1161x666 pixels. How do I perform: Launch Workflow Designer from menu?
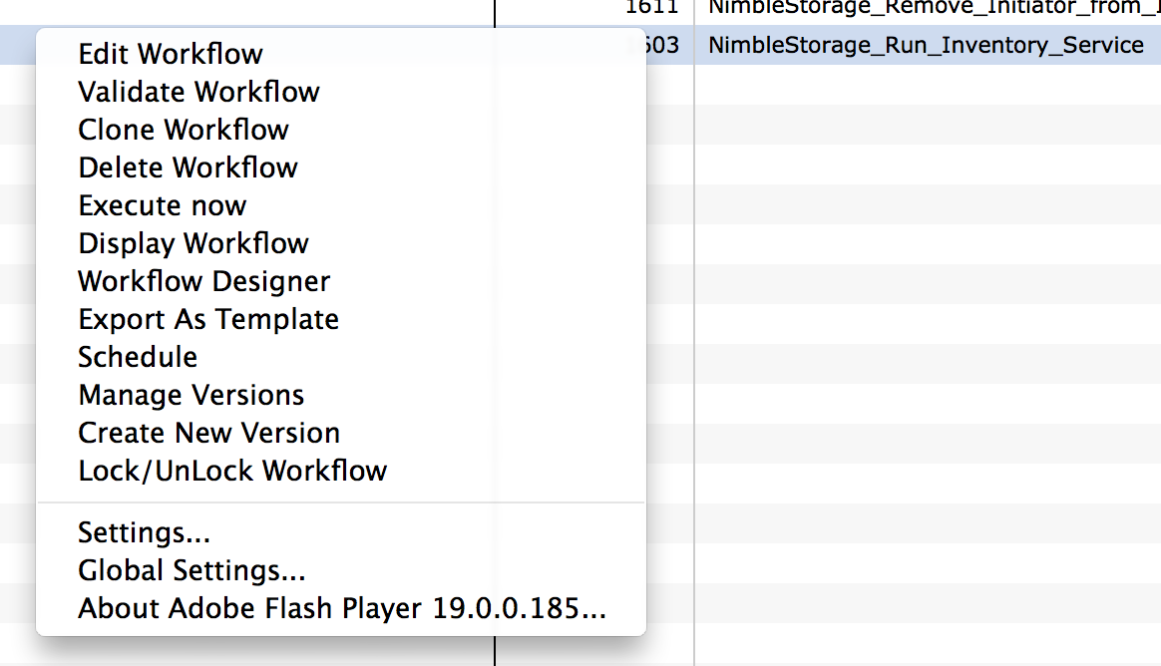[x=203, y=281]
